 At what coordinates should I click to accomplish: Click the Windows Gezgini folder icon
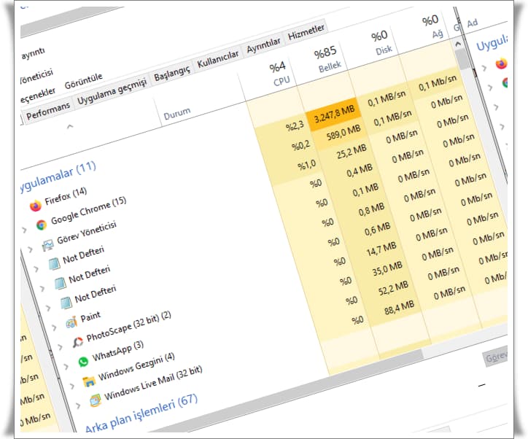(89, 381)
